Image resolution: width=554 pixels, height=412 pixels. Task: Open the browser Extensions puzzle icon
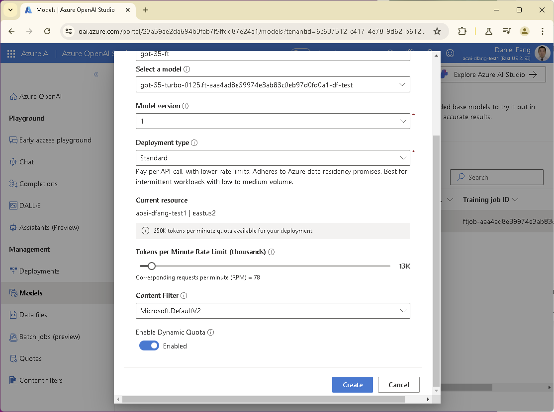462,31
